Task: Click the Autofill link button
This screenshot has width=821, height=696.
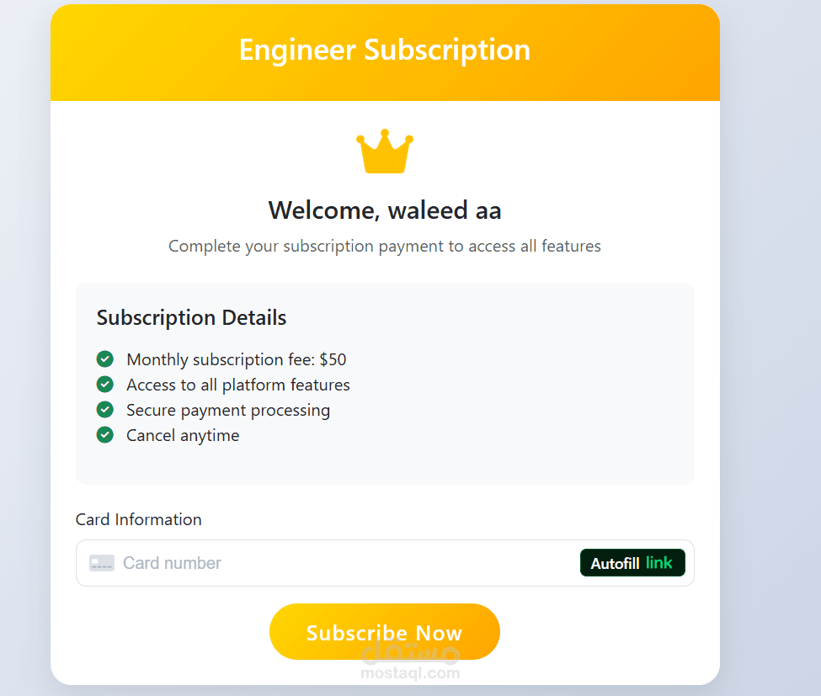Action: pyautogui.click(x=632, y=562)
